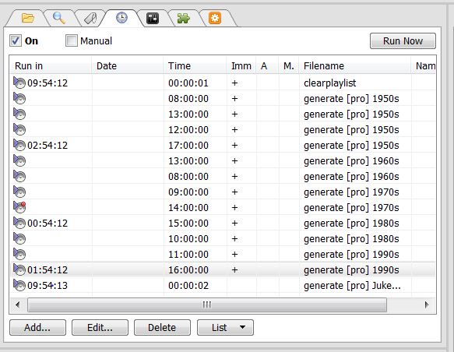The height and width of the screenshot is (352, 454).
Task: Switch to the magnifier search tab
Action: tap(58, 18)
